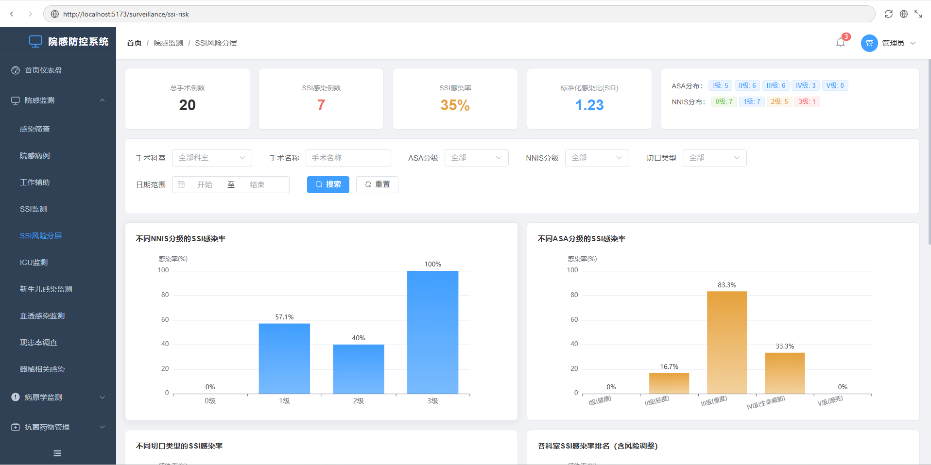Click the SIR value 1.23
Viewport: 931px width, 465px height.
click(x=589, y=105)
